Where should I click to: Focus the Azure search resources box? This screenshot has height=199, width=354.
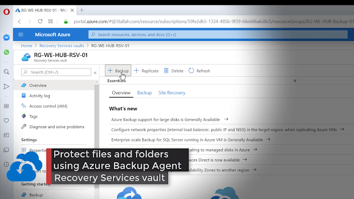click(x=218, y=34)
